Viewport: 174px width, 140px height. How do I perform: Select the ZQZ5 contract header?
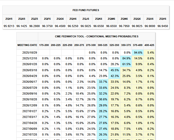point(35,19)
